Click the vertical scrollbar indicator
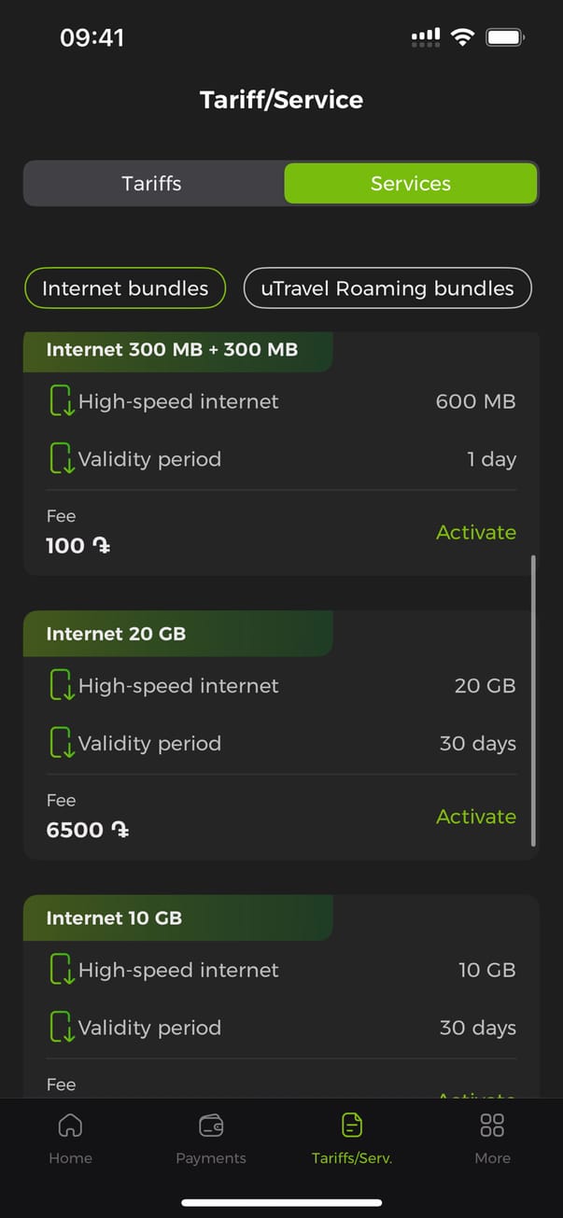Image resolution: width=563 pixels, height=1218 pixels. coord(533,700)
